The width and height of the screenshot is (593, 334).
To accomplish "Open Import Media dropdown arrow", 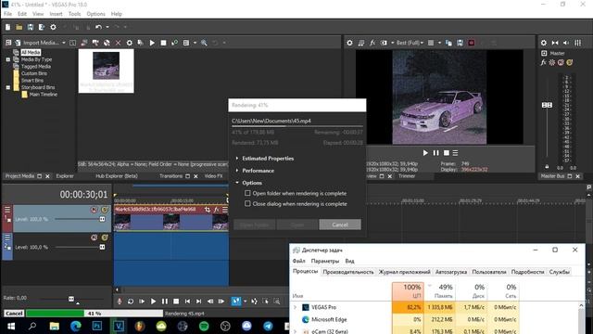I will pyautogui.click(x=64, y=43).
